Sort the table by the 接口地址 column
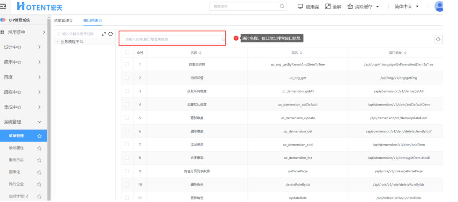The width and height of the screenshot is (458, 202). click(405, 53)
